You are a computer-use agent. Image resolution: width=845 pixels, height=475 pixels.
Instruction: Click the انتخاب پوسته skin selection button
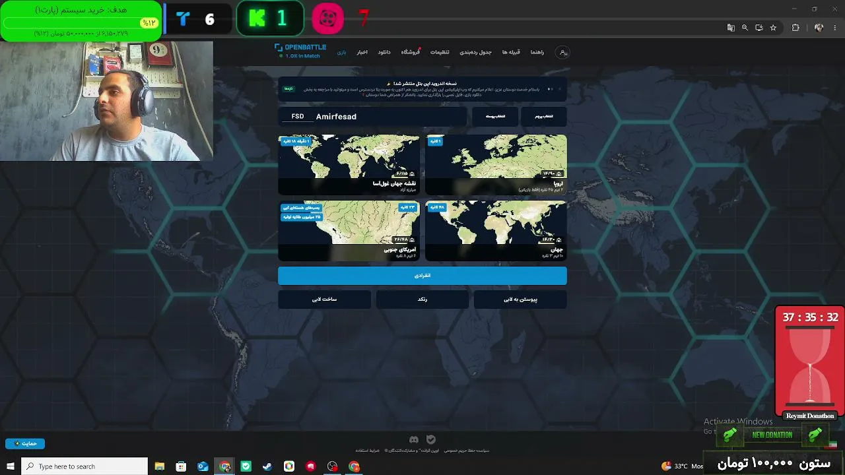tap(495, 117)
